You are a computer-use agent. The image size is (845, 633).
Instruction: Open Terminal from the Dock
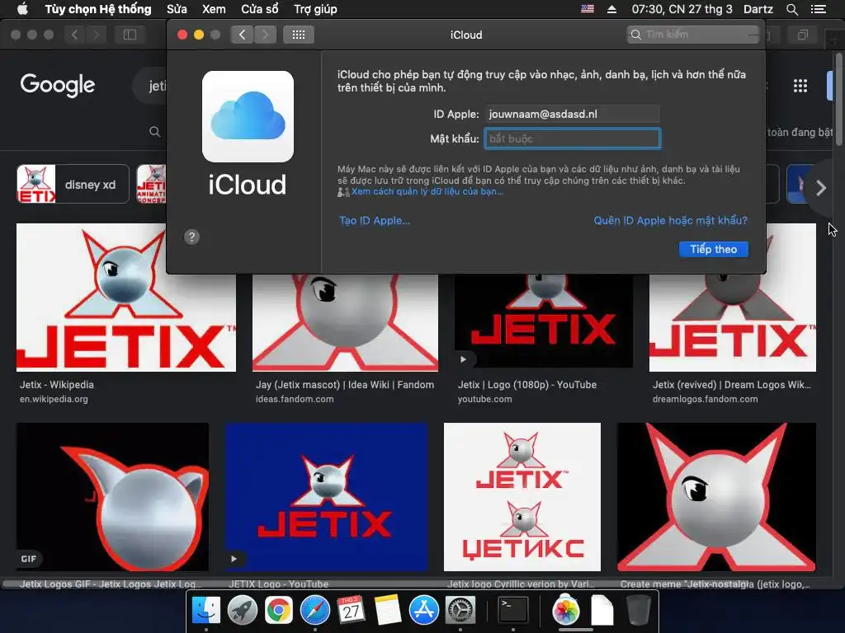tap(512, 610)
